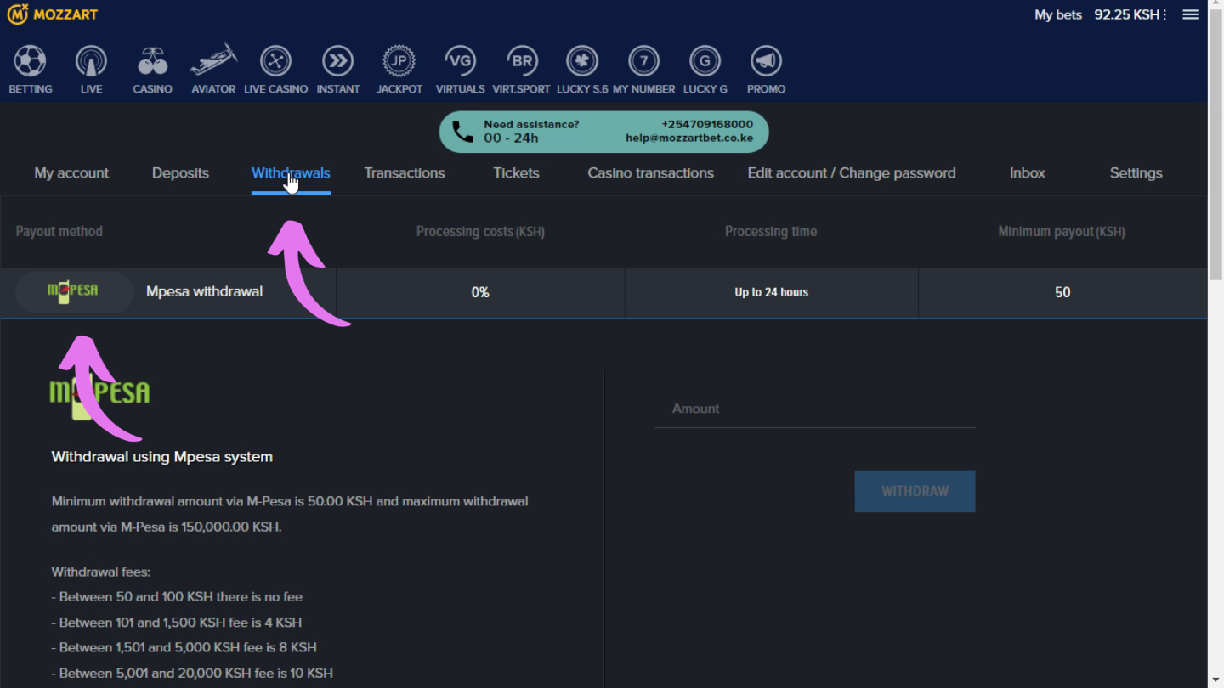Screen dimensions: 1224x688
Task: Open the Promo megaphone icon
Action: [x=766, y=61]
